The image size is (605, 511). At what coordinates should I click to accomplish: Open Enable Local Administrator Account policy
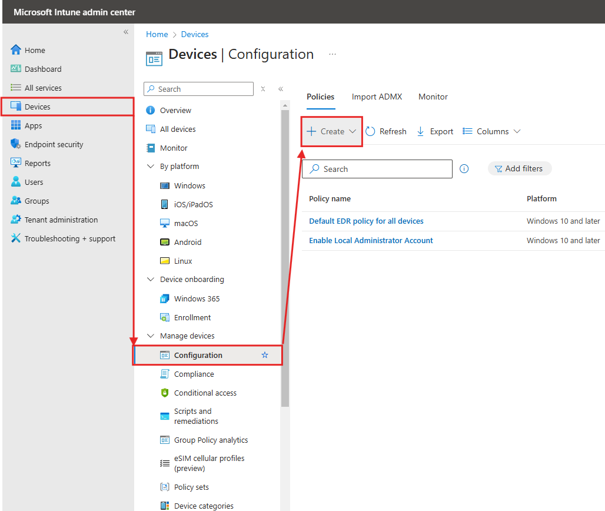[371, 240]
